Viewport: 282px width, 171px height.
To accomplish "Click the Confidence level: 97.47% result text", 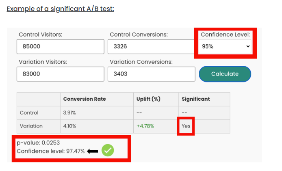I will (x=51, y=151).
